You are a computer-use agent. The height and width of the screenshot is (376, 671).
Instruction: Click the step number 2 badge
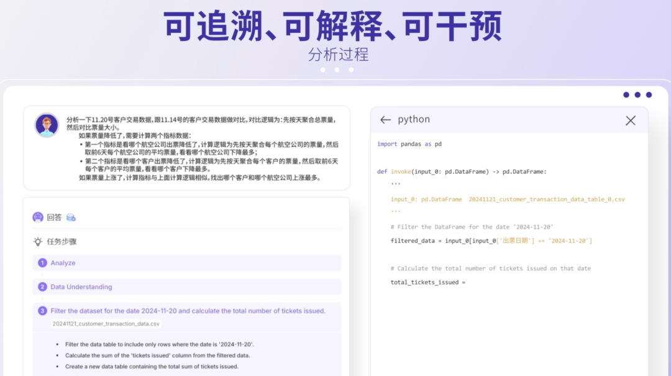pos(42,287)
